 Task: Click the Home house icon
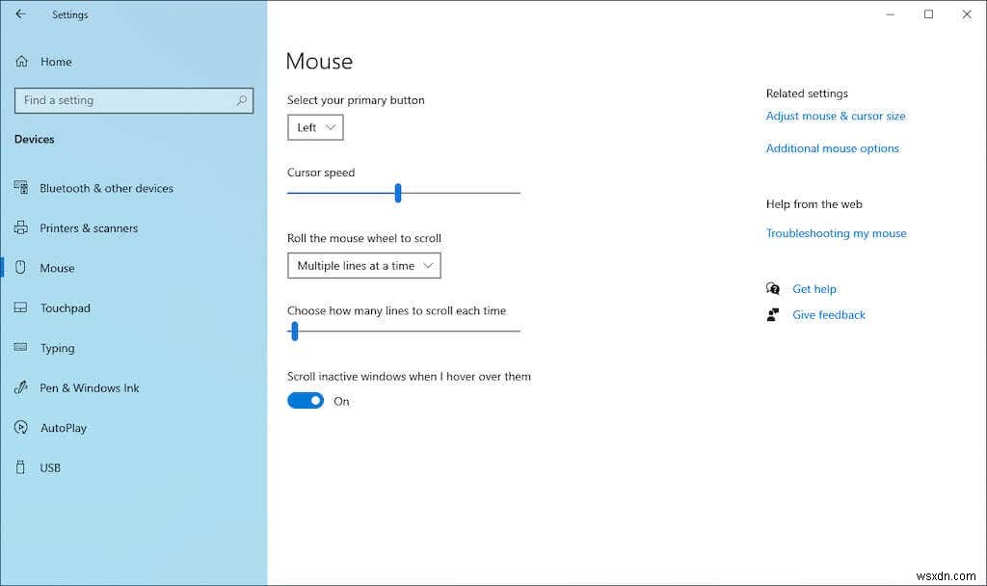(x=21, y=61)
